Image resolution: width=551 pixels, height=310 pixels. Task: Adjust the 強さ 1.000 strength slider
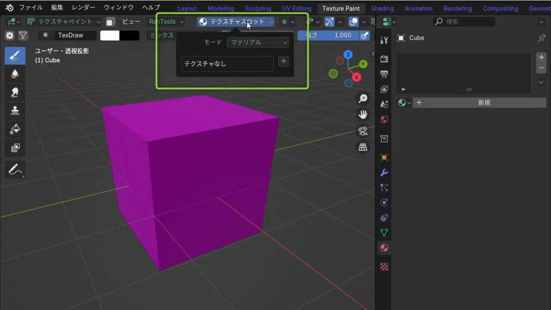(x=329, y=35)
